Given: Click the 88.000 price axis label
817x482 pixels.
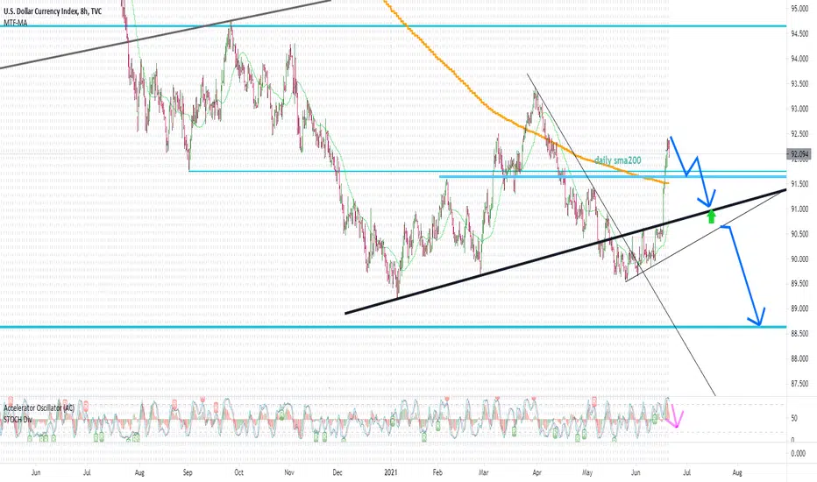Looking at the screenshot, I should (799, 358).
